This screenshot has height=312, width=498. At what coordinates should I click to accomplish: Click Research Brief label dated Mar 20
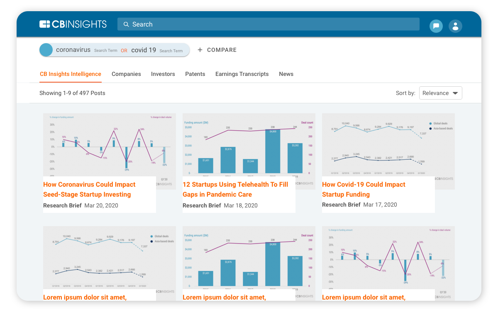click(x=62, y=205)
